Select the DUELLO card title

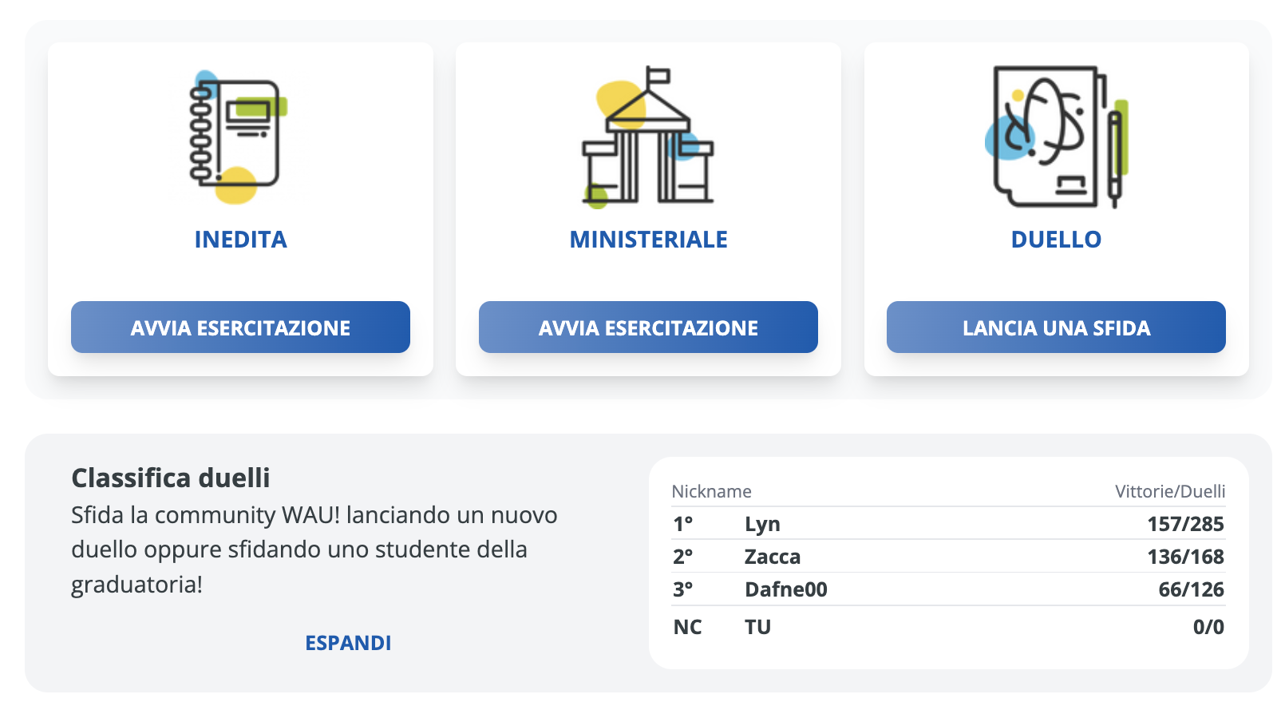1056,240
